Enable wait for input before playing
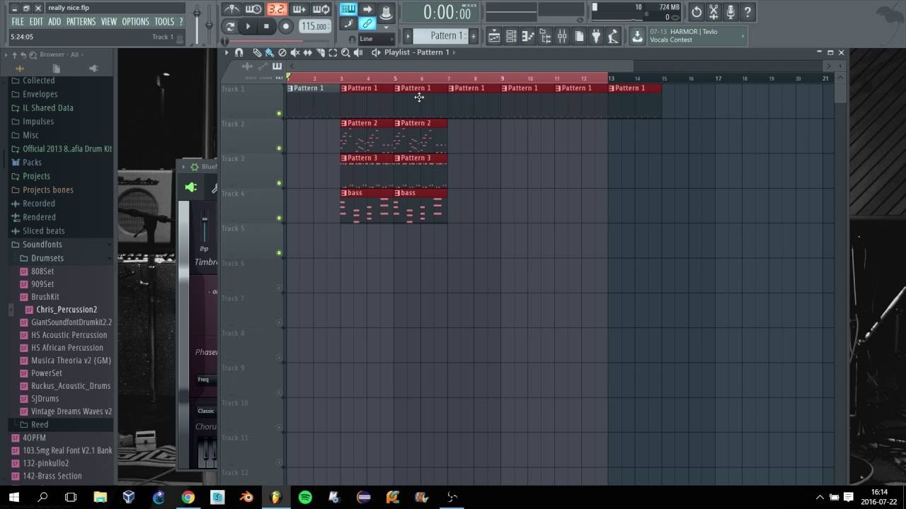 point(253,10)
